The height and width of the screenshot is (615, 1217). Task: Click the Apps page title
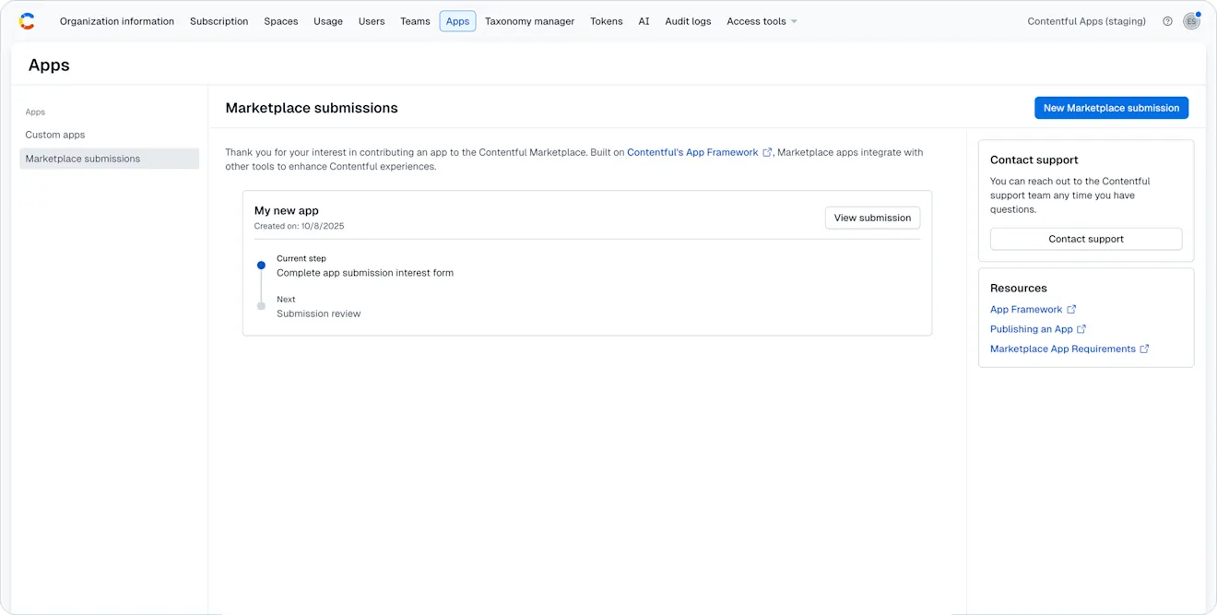point(49,65)
